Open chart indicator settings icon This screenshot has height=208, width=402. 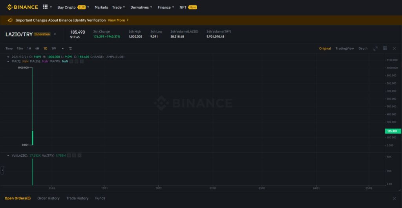[x=70, y=48]
